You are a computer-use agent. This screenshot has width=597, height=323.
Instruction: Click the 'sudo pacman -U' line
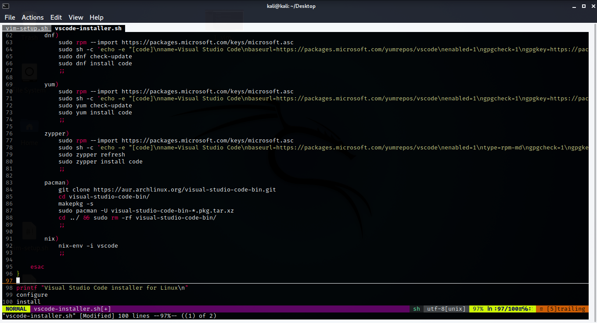click(146, 211)
